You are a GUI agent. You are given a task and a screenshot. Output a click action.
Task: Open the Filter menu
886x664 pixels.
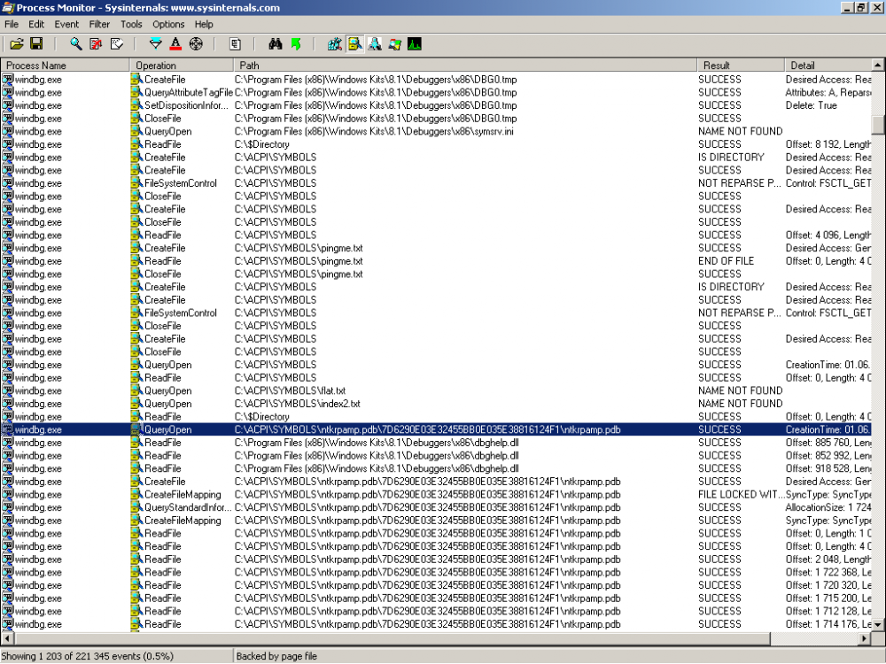[99, 24]
